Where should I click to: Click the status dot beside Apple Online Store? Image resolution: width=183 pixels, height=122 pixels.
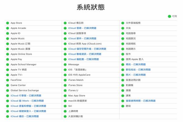[x=8, y=54]
